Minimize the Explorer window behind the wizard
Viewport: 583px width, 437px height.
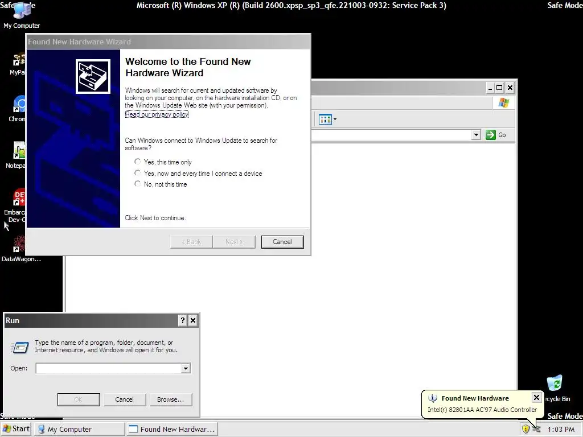(x=490, y=88)
